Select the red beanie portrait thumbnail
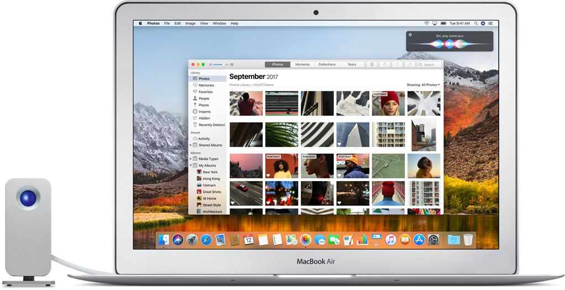Screen dimensions: 565x290 (x=388, y=103)
